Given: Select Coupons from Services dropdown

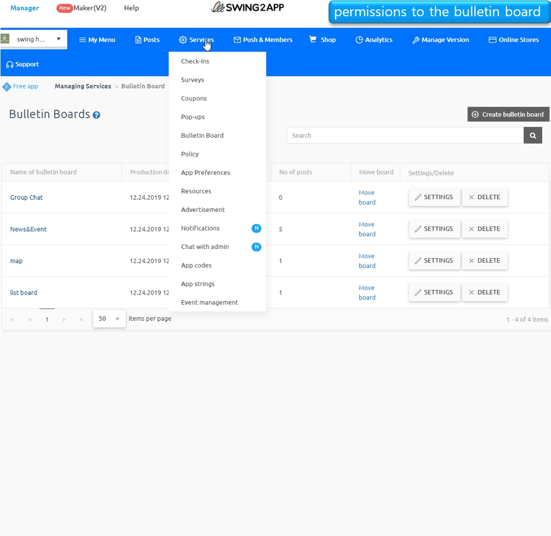Looking at the screenshot, I should point(217,98).
